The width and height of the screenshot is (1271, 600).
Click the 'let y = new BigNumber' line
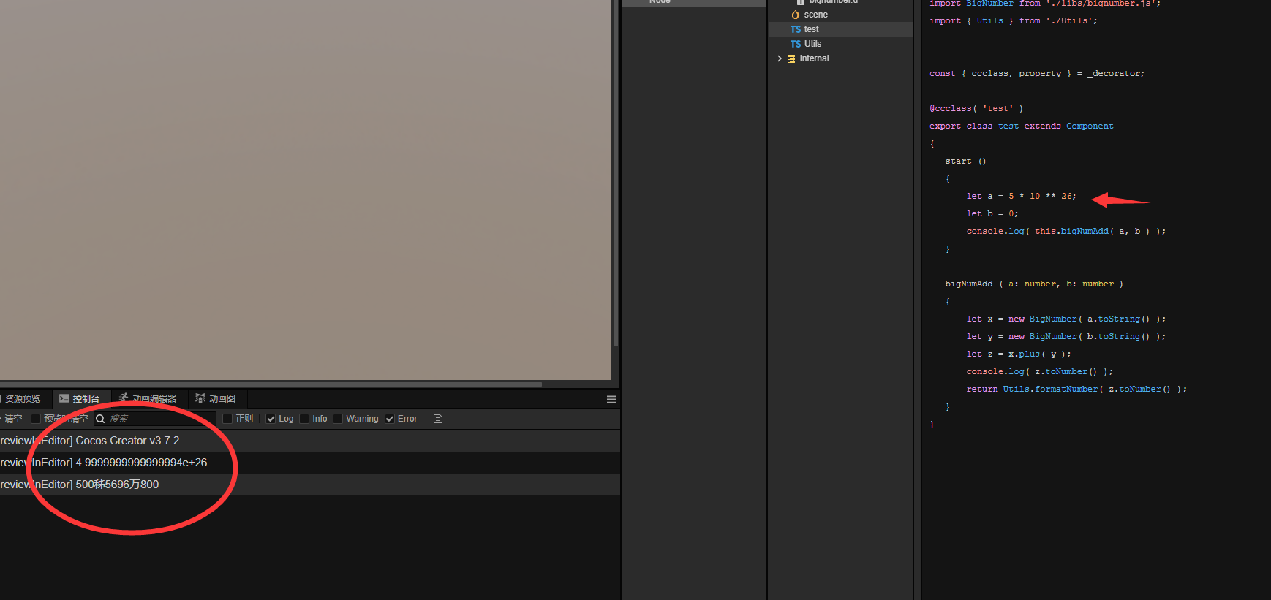pos(1066,336)
